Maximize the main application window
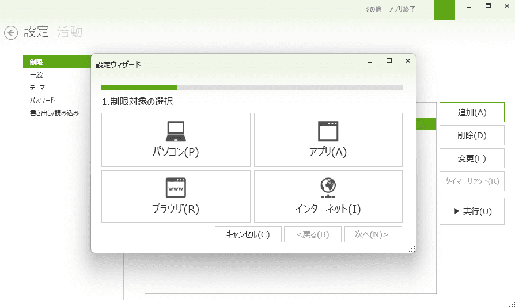This screenshot has height=307, width=515. (488, 6)
